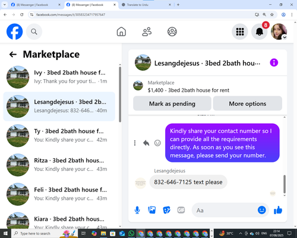Image resolution: width=297 pixels, height=238 pixels.
Task: Open the grid Menu icon
Action: pos(240,32)
